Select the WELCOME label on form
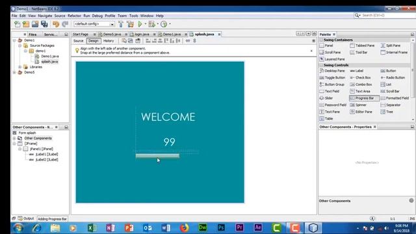416x234 pixels. (168, 117)
